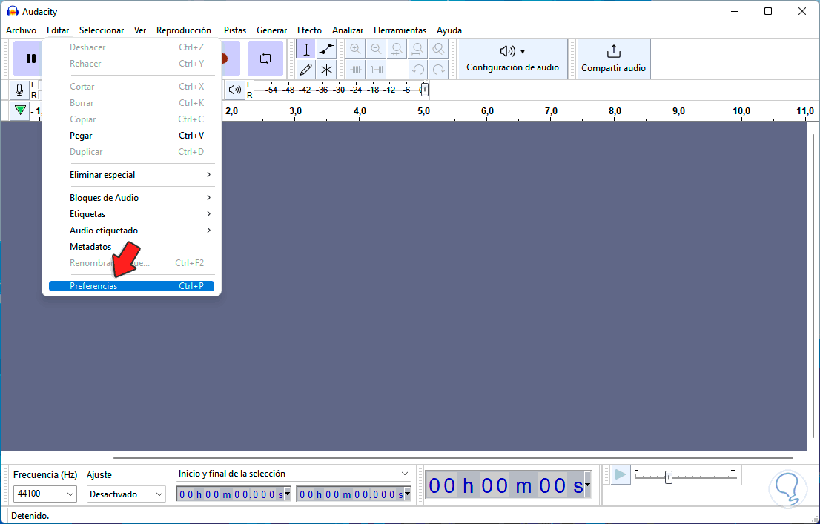Select Preferencias in the Editar menu
This screenshot has height=524, width=820.
click(x=131, y=286)
